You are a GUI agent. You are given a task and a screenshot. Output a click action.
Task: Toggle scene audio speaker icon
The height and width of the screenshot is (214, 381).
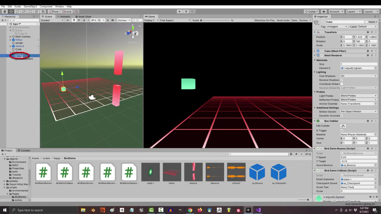click(79, 20)
